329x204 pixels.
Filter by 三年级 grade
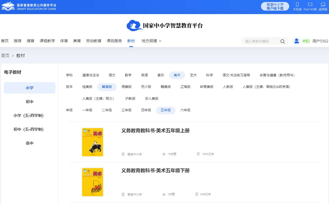click(126, 110)
